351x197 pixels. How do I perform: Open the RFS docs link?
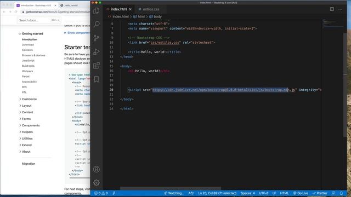click(24, 87)
